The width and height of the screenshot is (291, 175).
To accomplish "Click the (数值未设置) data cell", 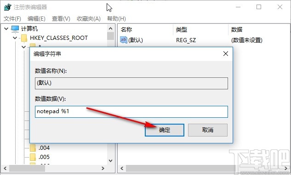I will point(247,40).
